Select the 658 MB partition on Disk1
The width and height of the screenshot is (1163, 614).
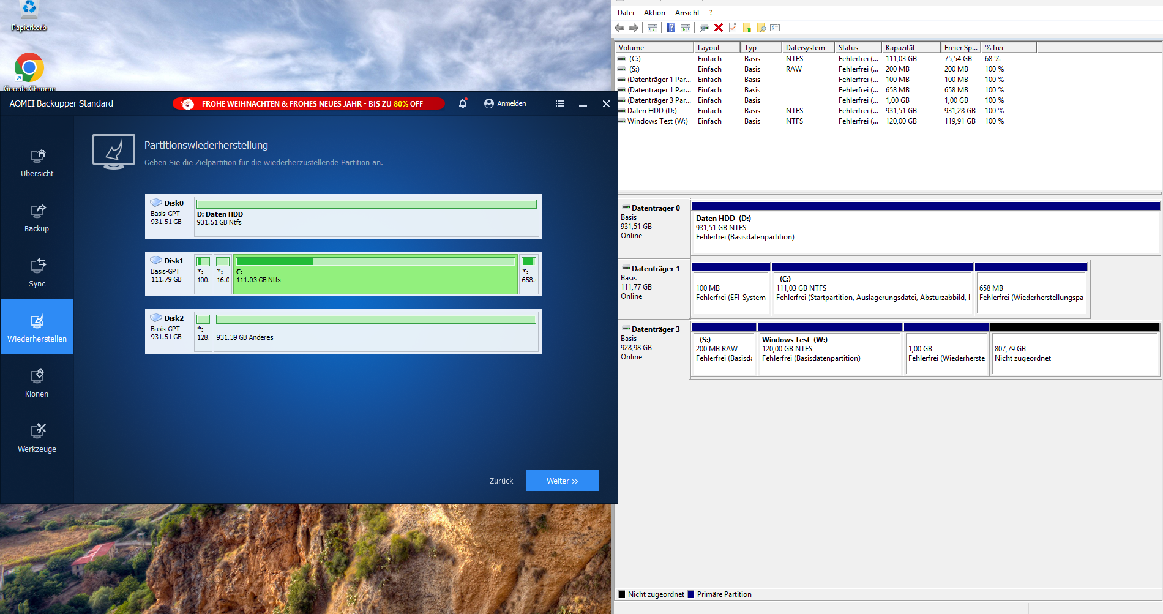point(528,274)
